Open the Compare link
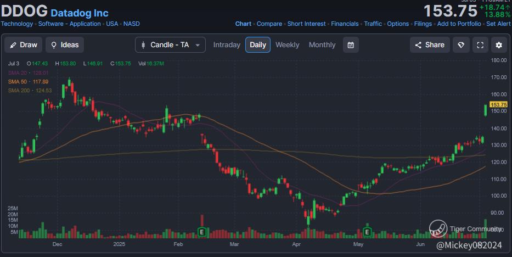Screen dimensions: 512x257 [269, 24]
